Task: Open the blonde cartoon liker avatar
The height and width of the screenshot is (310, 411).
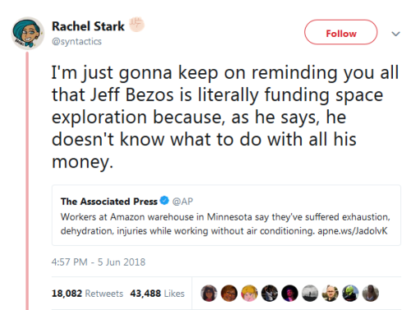Action: (x=249, y=294)
